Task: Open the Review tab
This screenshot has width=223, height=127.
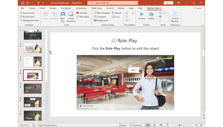Action: 121,8
